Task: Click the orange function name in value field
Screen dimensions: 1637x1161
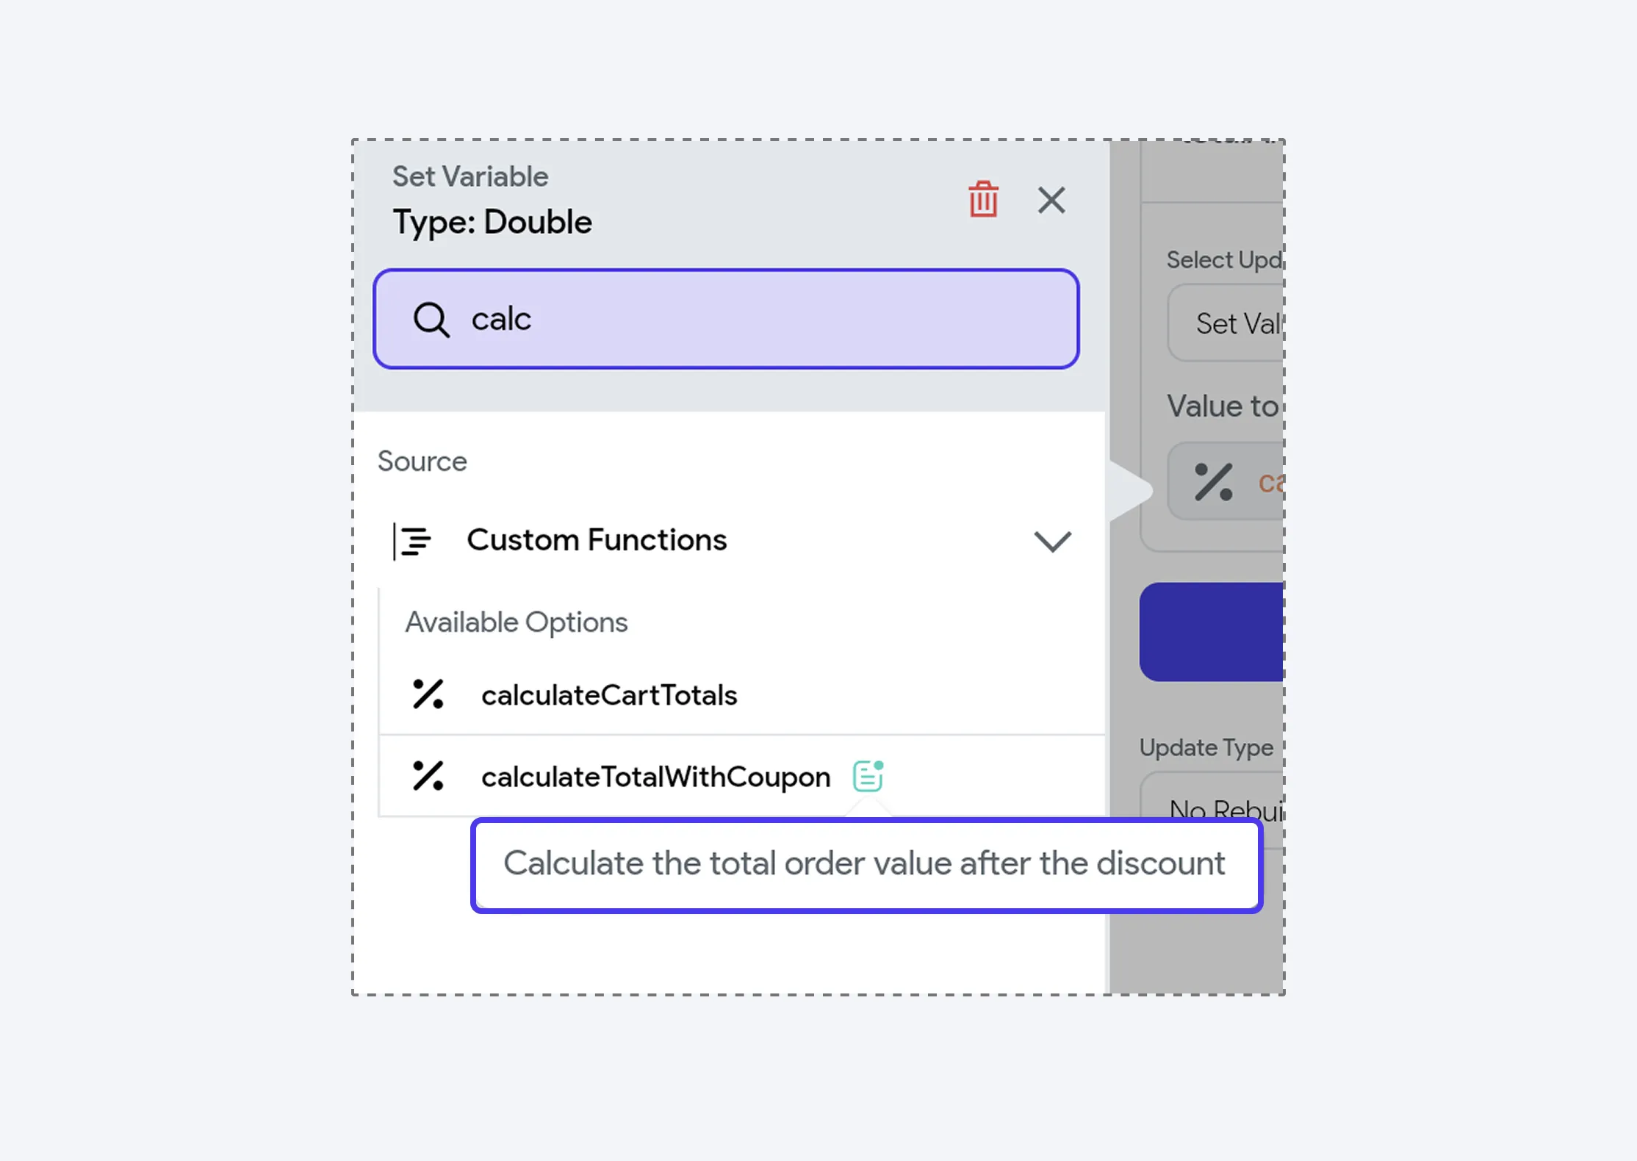Action: 1271,482
